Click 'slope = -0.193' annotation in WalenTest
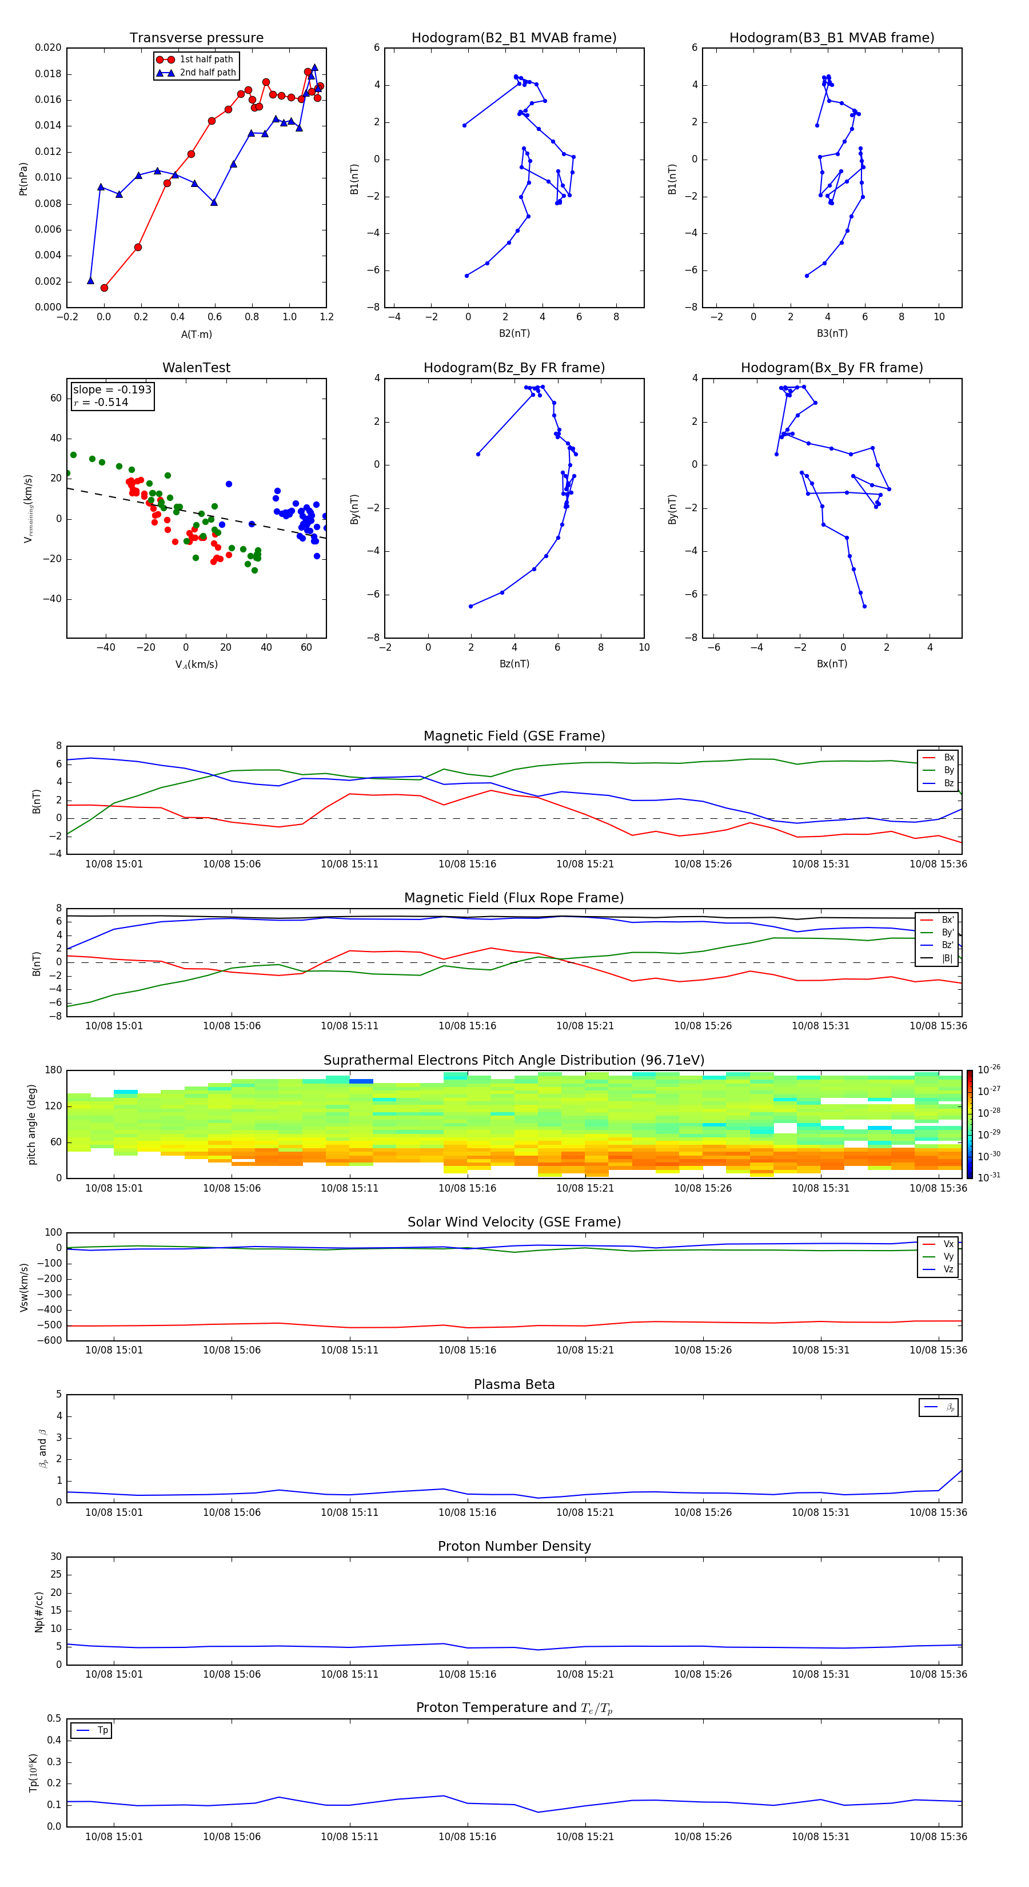Image resolution: width=1029 pixels, height=1887 pixels. click(112, 390)
